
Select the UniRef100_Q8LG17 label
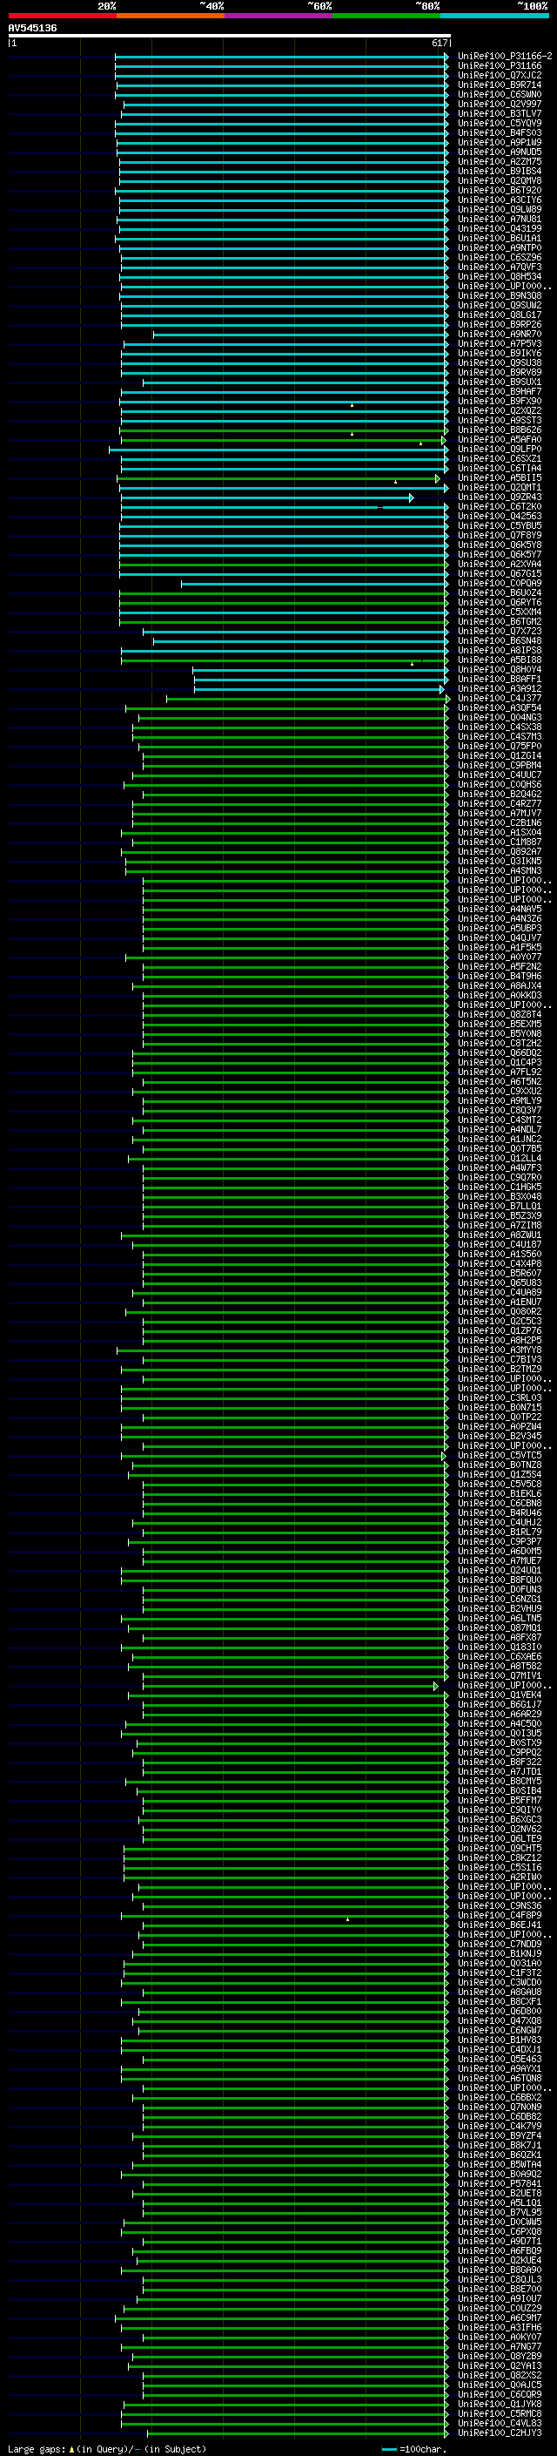(500, 315)
